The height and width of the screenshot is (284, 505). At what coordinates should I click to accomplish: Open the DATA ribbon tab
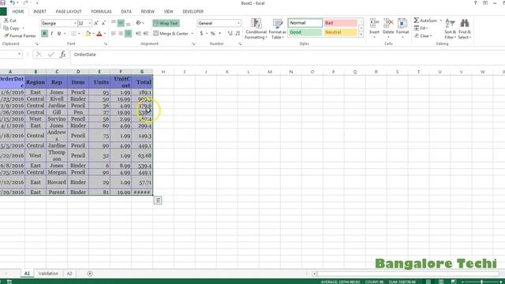coord(126,11)
